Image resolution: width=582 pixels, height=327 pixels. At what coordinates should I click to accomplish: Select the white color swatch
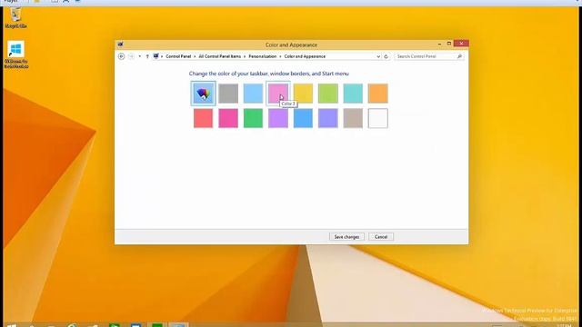click(x=378, y=118)
